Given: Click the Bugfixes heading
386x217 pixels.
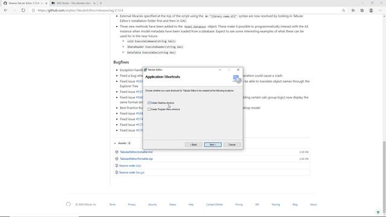Looking at the screenshot, I should (121, 62).
